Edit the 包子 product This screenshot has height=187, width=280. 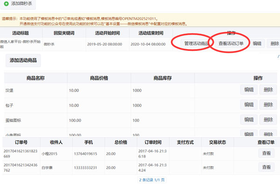coord(249,105)
